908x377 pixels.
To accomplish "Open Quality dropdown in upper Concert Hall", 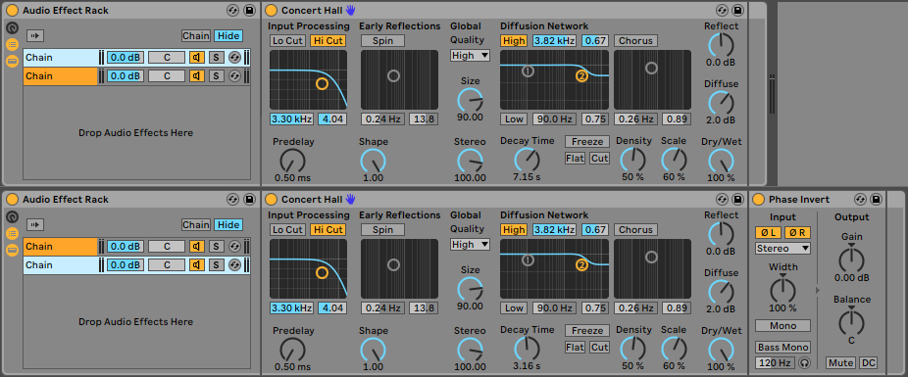I will point(471,56).
